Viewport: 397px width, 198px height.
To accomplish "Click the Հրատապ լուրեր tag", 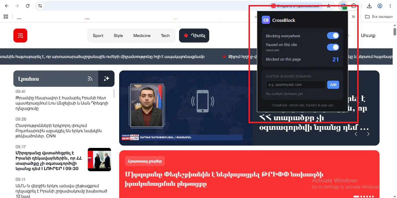I will pos(145,161).
